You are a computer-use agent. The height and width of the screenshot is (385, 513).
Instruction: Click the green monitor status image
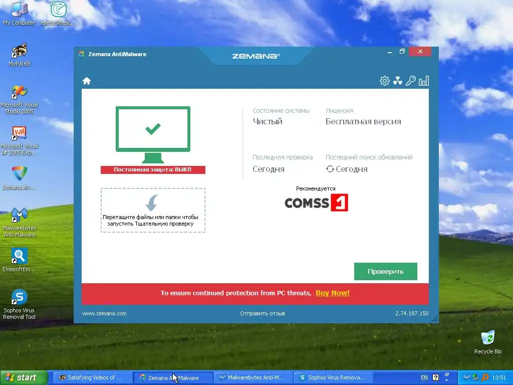tap(153, 134)
